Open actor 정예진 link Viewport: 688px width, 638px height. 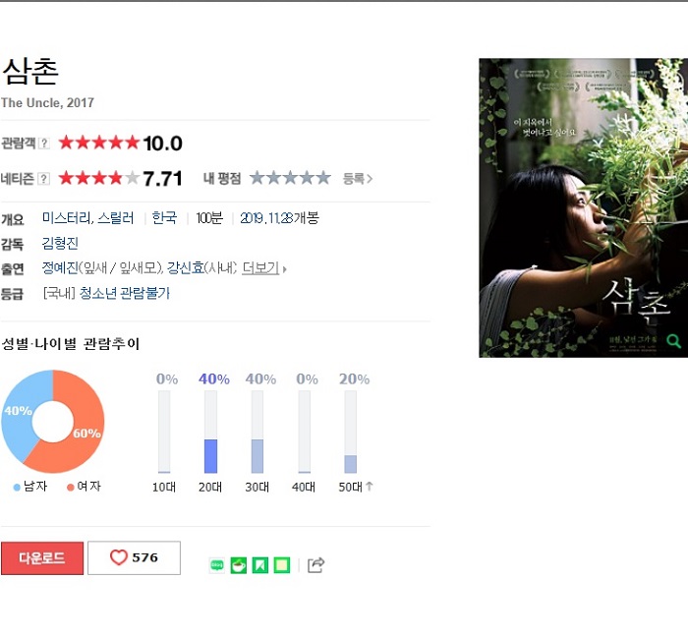pos(60,267)
